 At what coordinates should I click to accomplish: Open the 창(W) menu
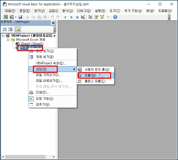point(150,11)
